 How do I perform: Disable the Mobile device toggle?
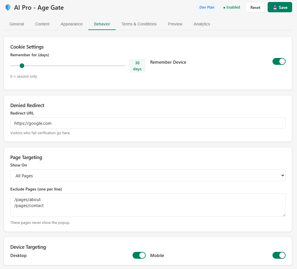(x=279, y=255)
